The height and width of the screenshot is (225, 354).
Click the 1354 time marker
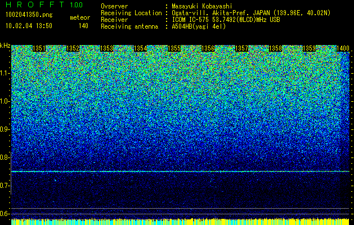tap(141, 48)
